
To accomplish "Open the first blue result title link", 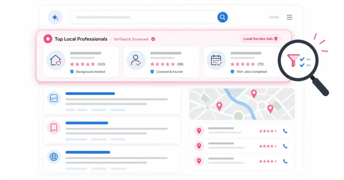I will click(90, 94).
